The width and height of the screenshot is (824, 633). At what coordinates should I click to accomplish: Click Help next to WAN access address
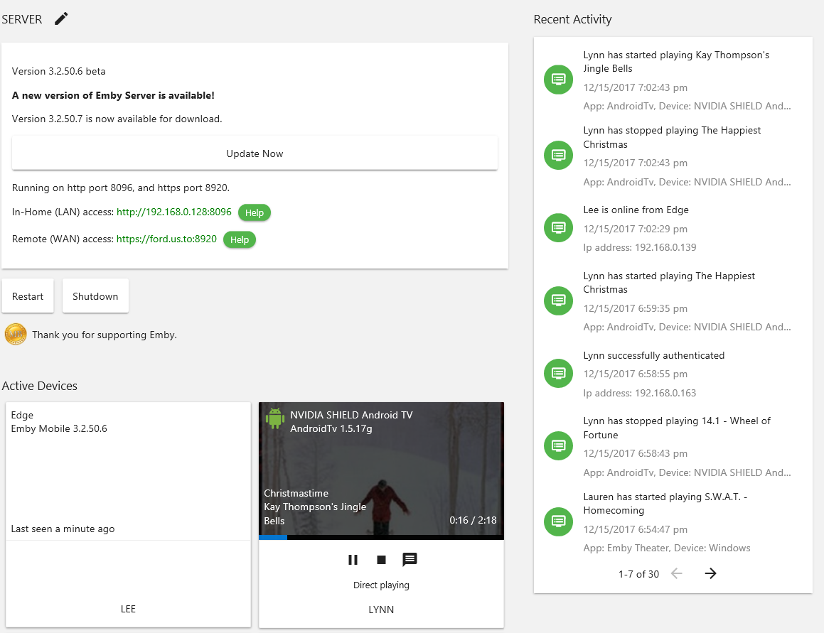click(x=240, y=239)
